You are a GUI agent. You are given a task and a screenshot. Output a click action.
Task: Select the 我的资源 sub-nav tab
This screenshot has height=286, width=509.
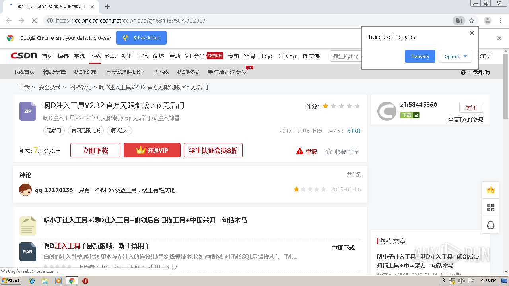pos(85,72)
